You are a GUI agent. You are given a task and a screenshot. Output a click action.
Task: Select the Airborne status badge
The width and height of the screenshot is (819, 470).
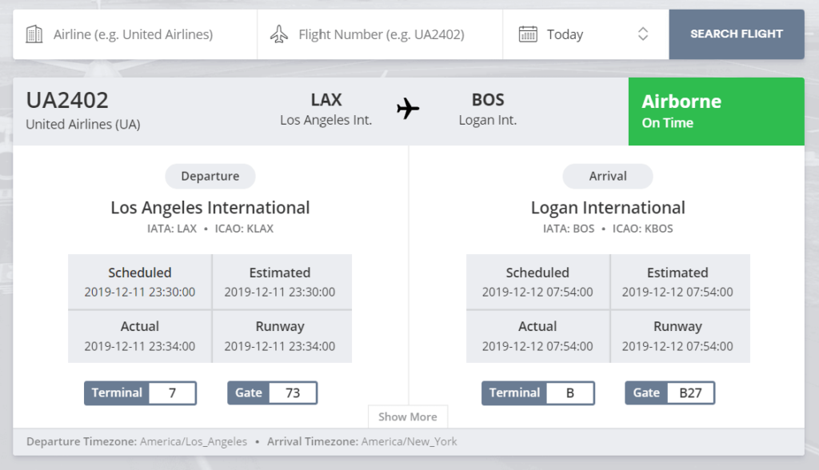pos(681,102)
